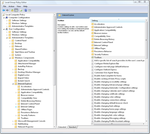
Task: Click the settings list scroll right arrow
Action: [144, 124]
